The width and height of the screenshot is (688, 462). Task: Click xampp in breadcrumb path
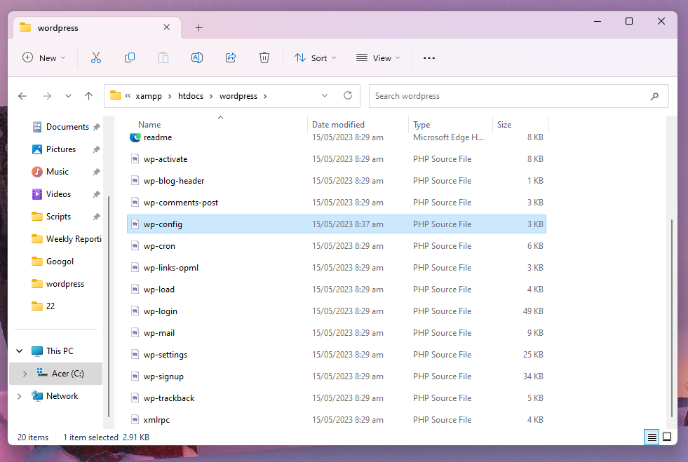149,96
